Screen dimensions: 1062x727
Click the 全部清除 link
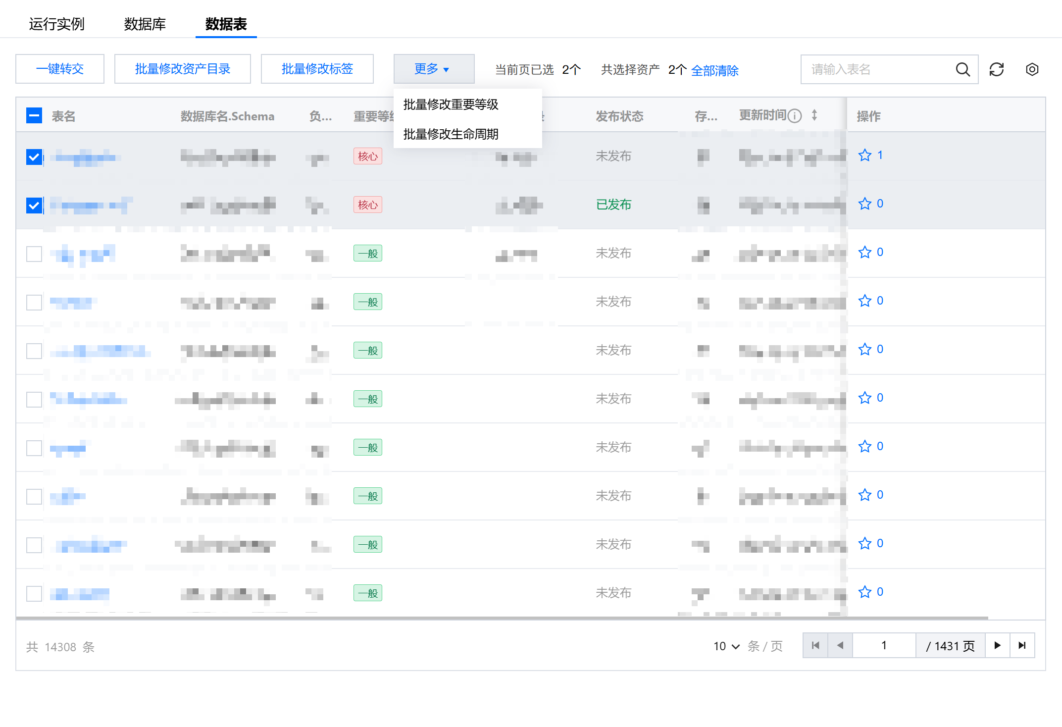click(714, 70)
